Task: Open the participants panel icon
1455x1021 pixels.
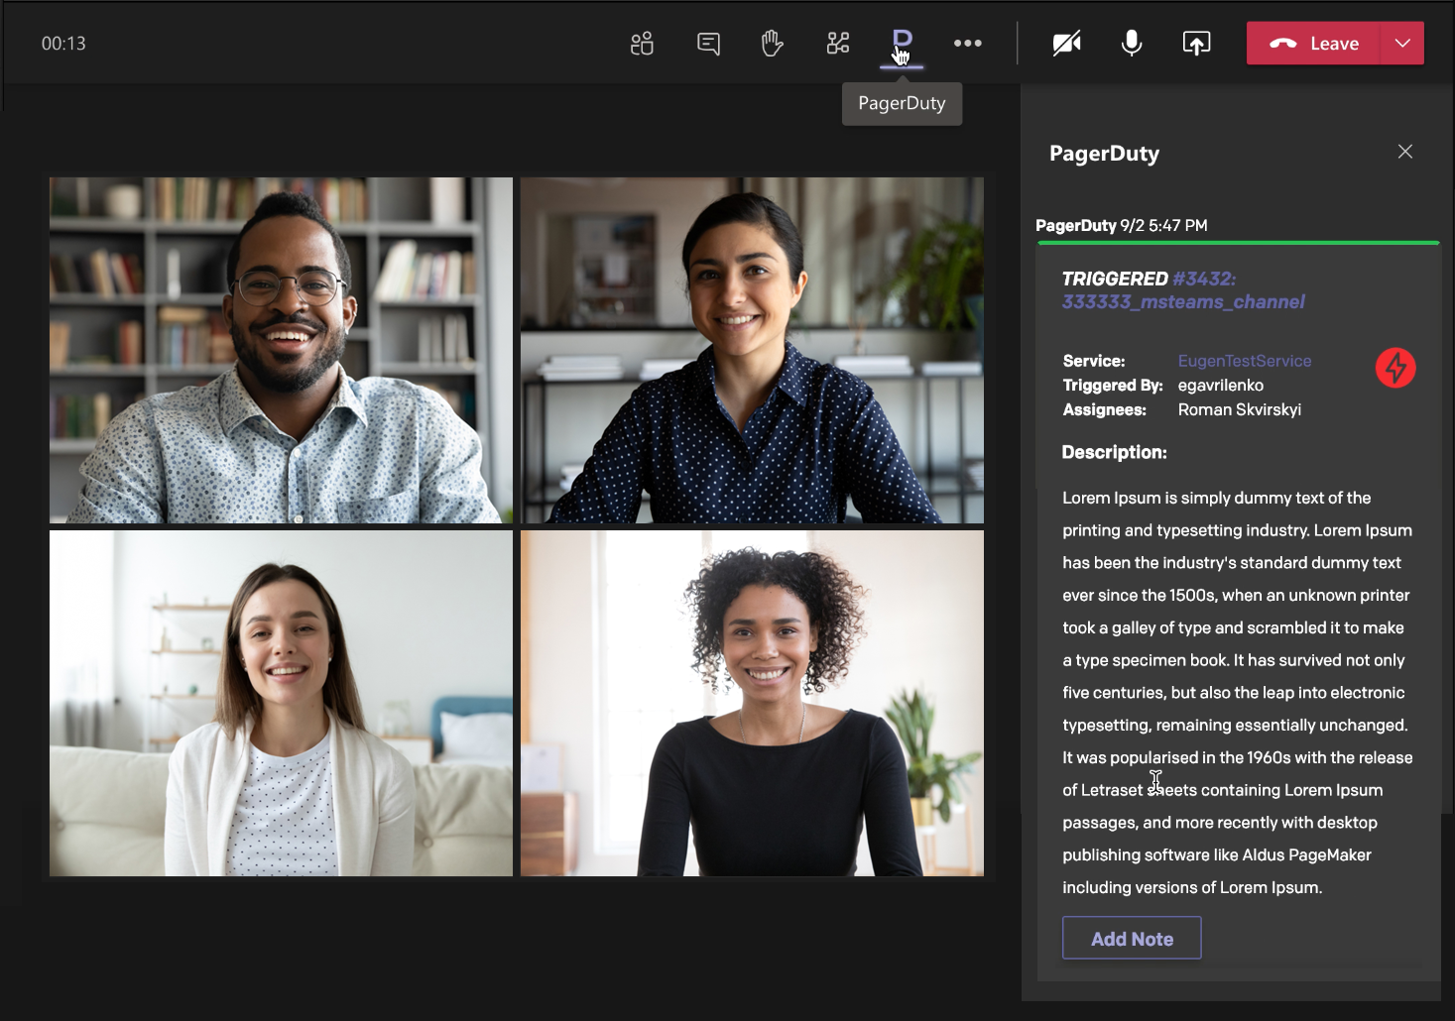Action: pos(642,44)
